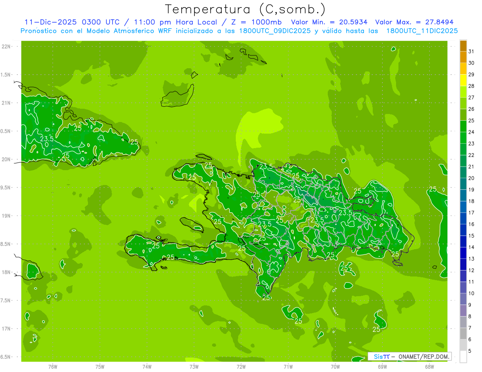
Task: Click the 29 label on the color scale
Action: tap(472, 75)
